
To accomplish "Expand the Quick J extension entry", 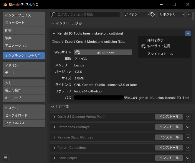I will tap(54, 117).
